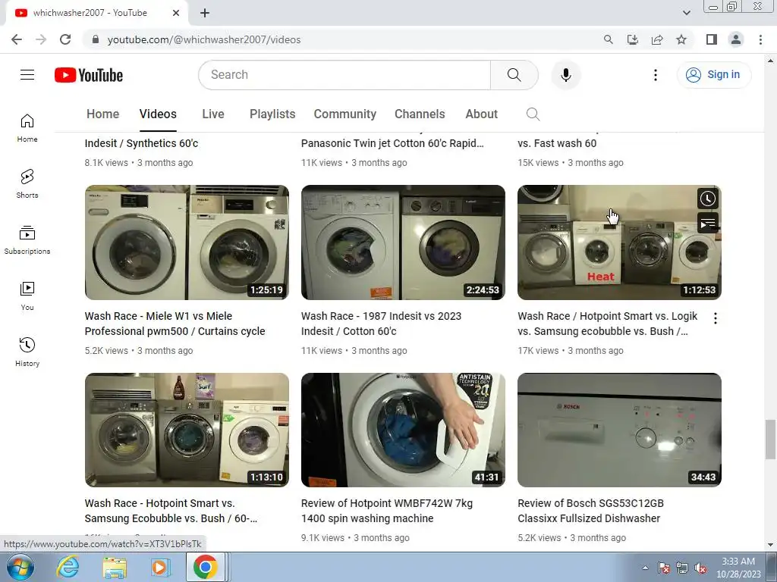777x582 pixels.
Task: Open Windows Explorer from taskbar
Action: coord(115,567)
